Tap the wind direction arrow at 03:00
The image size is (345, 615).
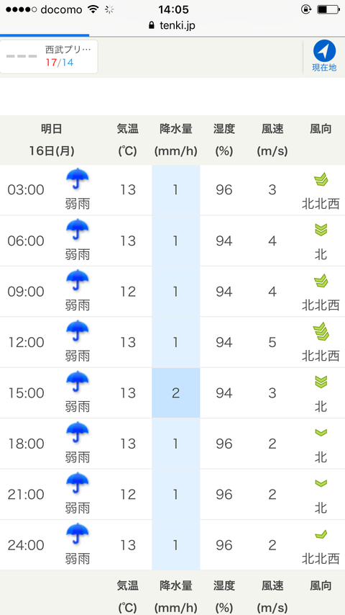(321, 179)
